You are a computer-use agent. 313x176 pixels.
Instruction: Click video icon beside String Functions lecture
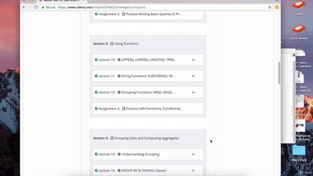coord(119,76)
